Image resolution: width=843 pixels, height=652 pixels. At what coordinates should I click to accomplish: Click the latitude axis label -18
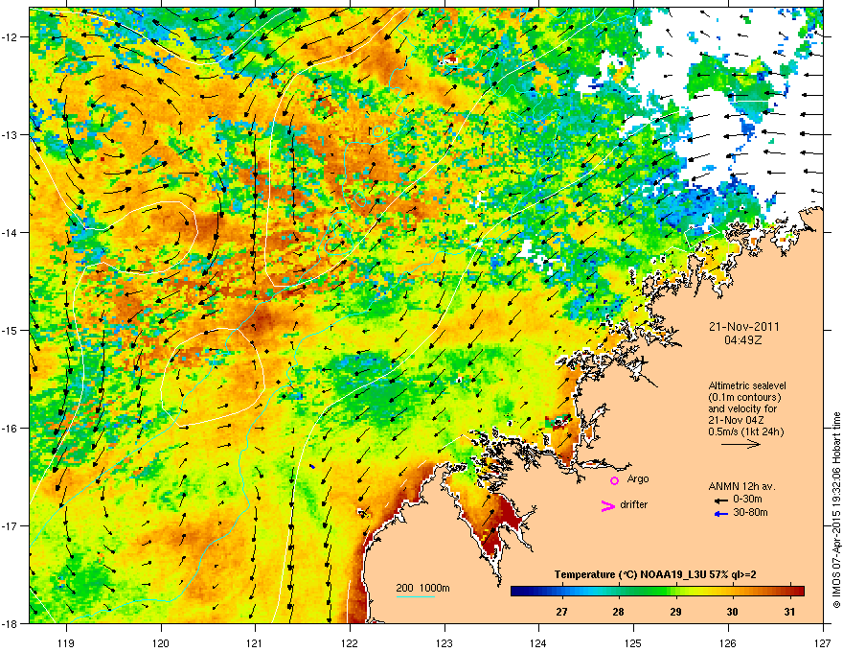[x=10, y=623]
